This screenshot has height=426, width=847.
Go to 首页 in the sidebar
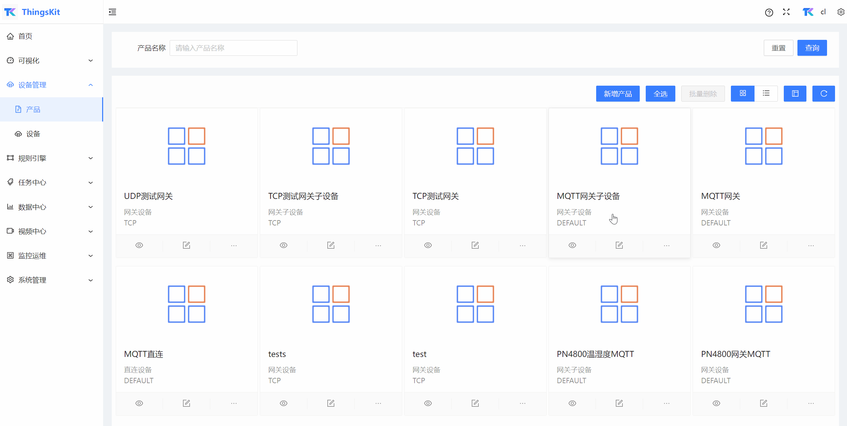point(25,36)
